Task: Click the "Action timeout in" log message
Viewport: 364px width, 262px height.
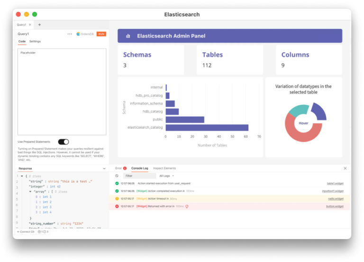Action: point(158,199)
